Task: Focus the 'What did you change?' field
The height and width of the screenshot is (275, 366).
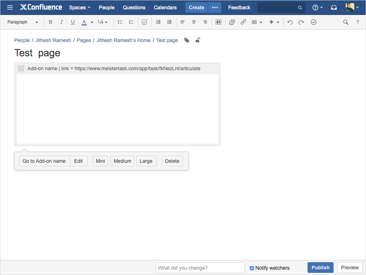Action: point(200,268)
